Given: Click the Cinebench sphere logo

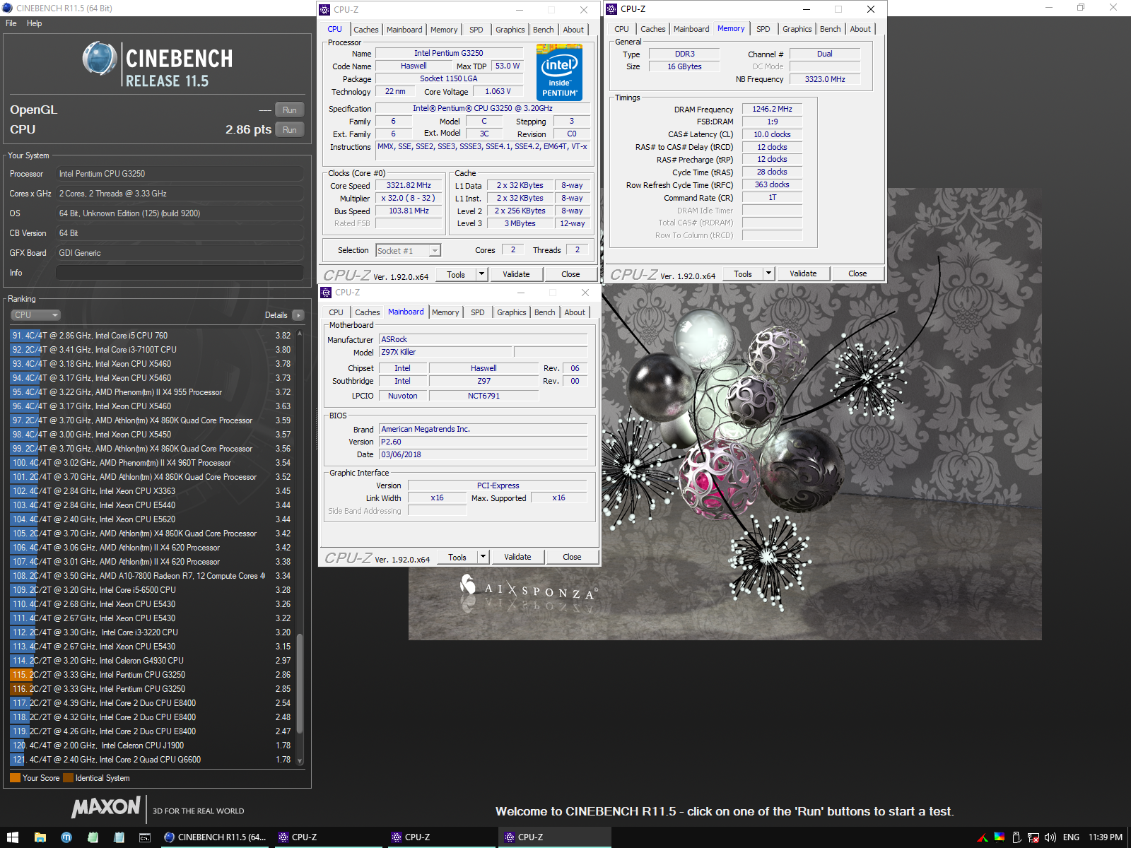Looking at the screenshot, I should (x=99, y=58).
